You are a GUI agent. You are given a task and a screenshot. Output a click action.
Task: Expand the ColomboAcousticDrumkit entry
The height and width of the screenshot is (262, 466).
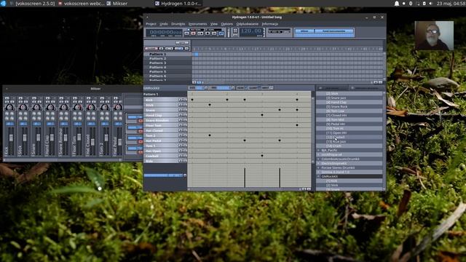[x=319, y=159]
